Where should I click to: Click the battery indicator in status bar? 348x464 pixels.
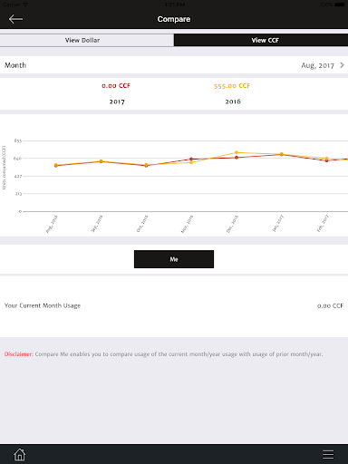point(340,5)
